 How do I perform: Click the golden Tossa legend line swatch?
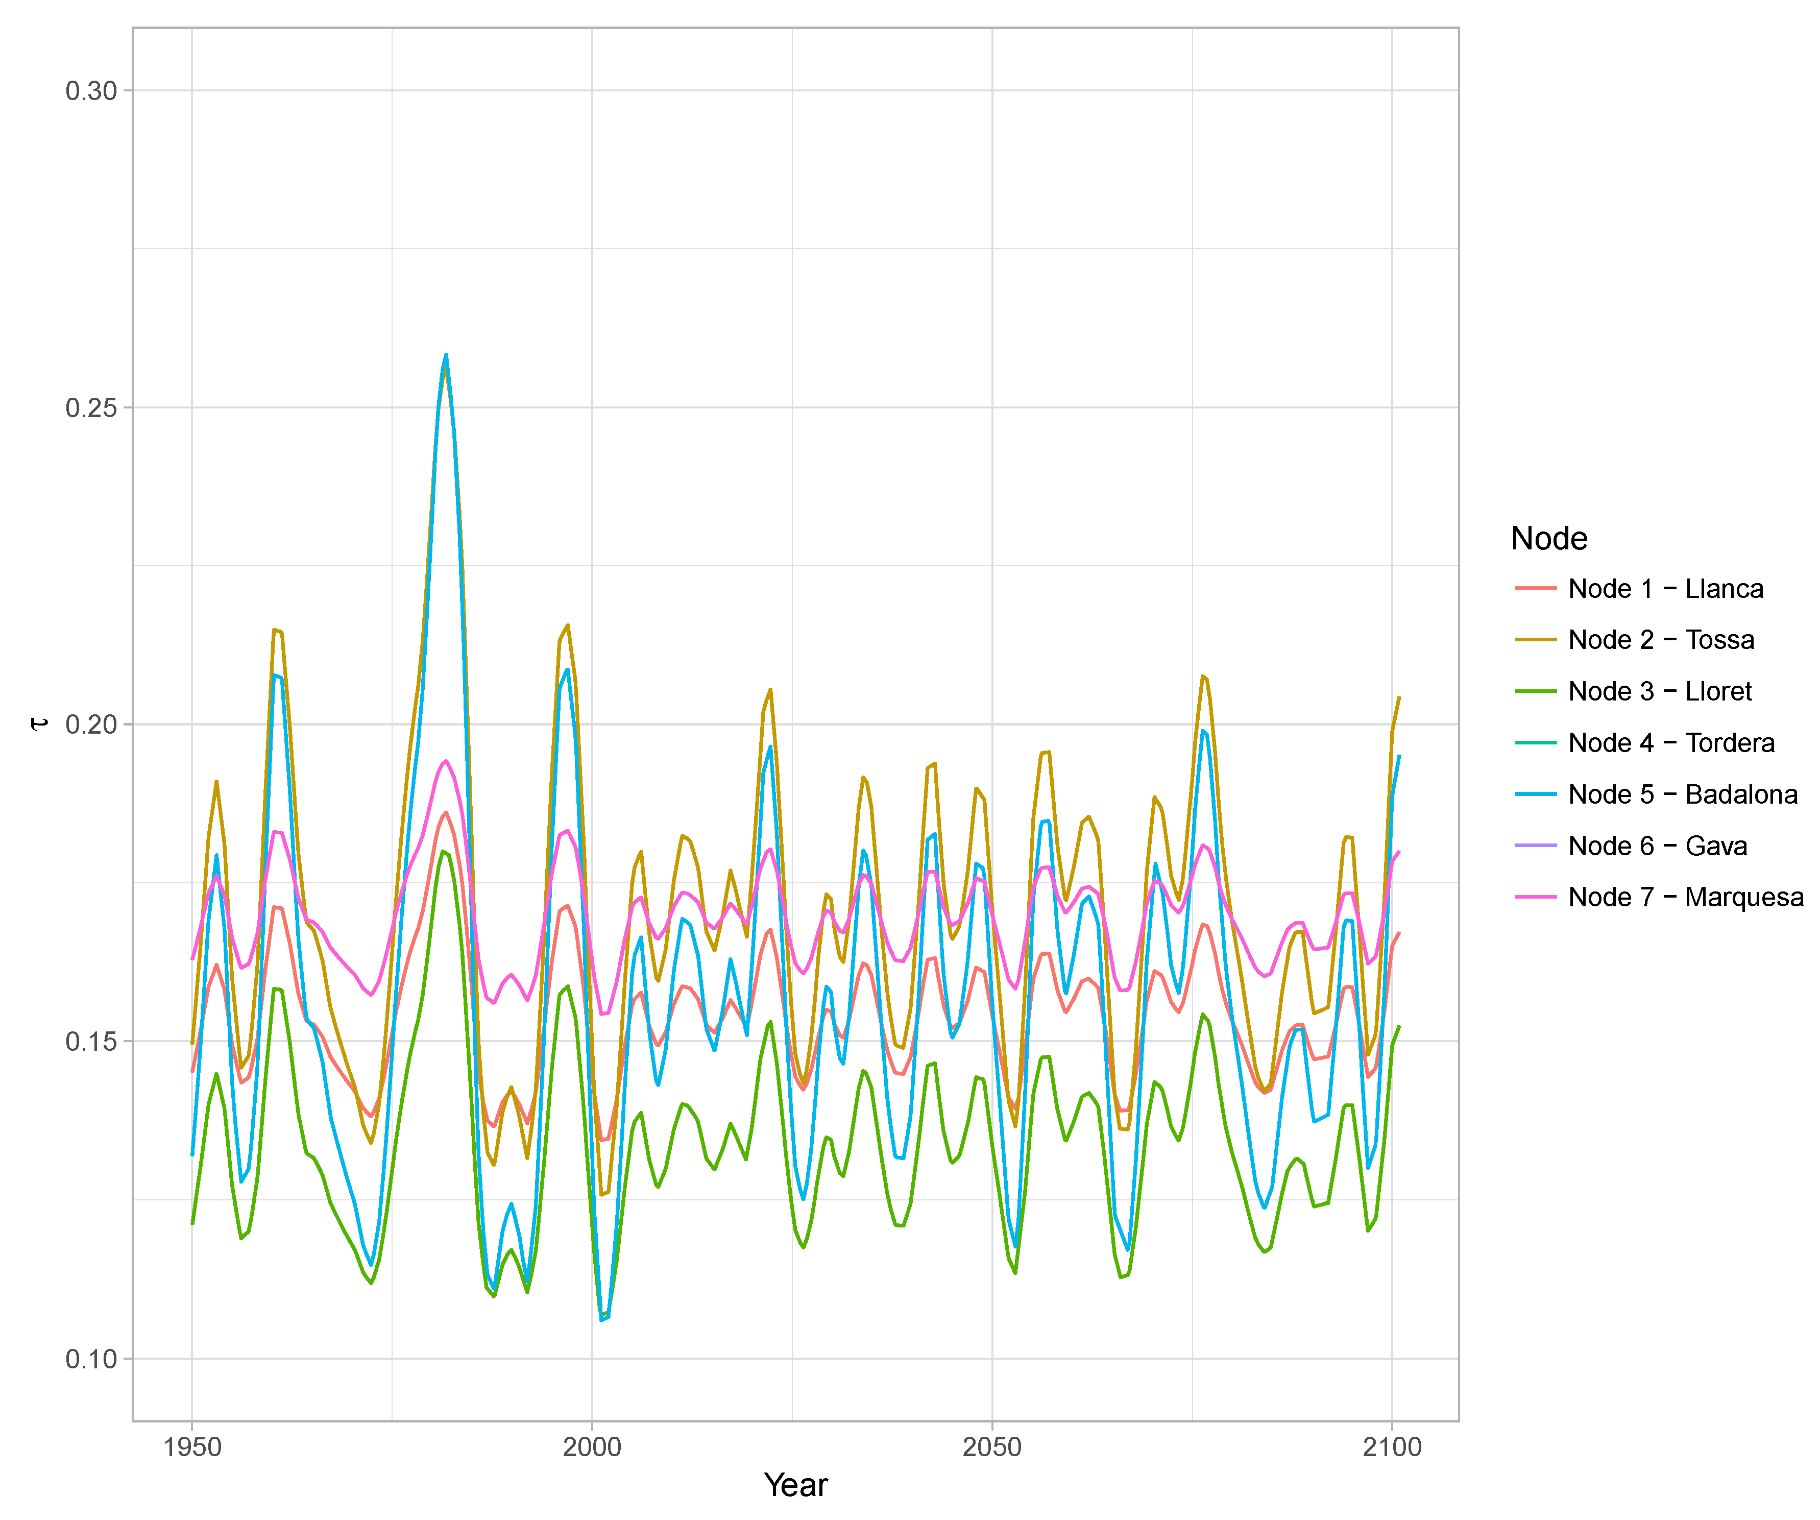1536,640
